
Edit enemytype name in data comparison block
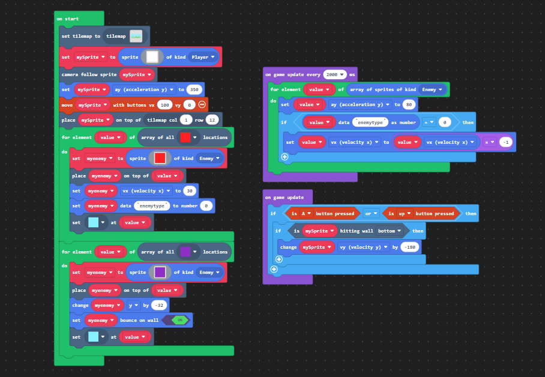click(370, 122)
